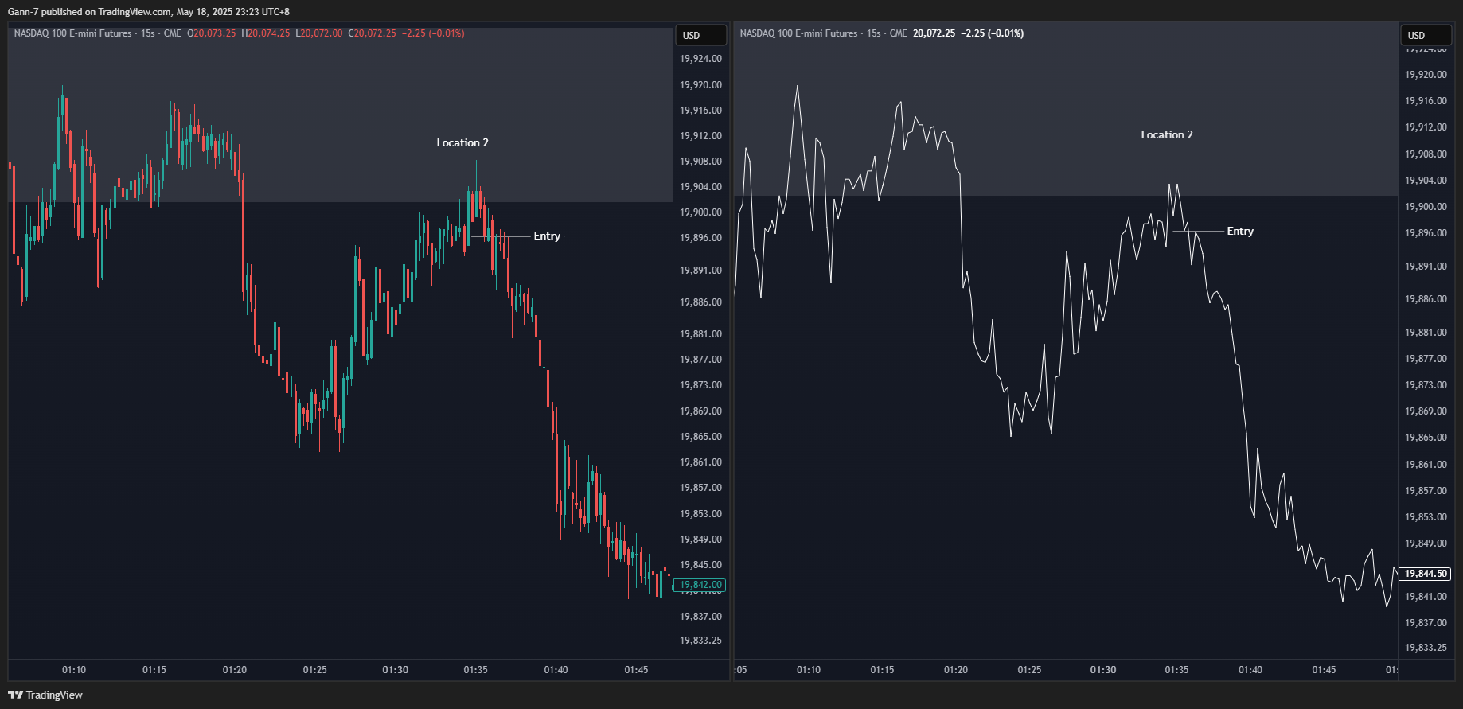Screen dimensions: 1463x709
Task: Click 19,900.00 on the right chart price axis
Action: (1426, 207)
